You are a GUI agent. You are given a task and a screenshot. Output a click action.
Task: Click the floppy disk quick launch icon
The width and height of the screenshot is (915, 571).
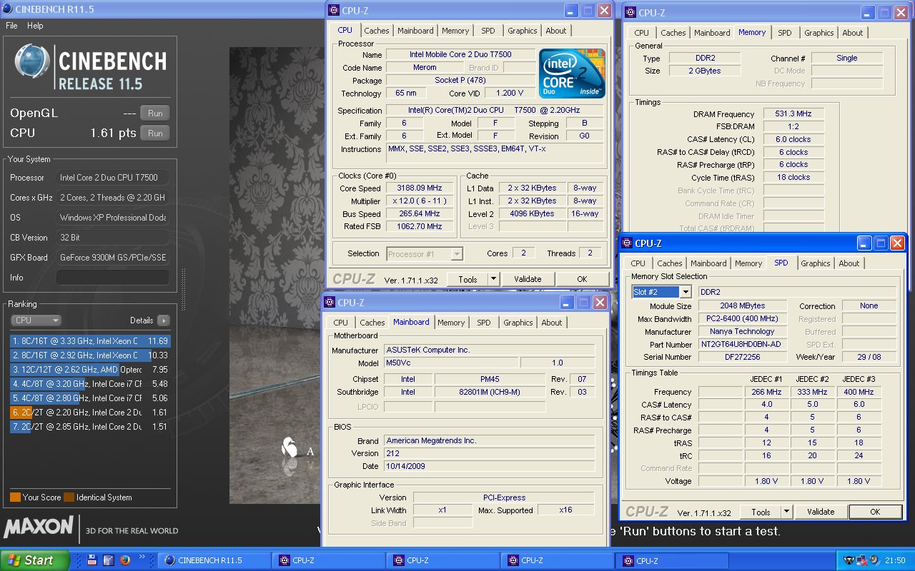(x=91, y=560)
